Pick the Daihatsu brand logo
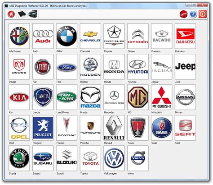 click(x=185, y=36)
